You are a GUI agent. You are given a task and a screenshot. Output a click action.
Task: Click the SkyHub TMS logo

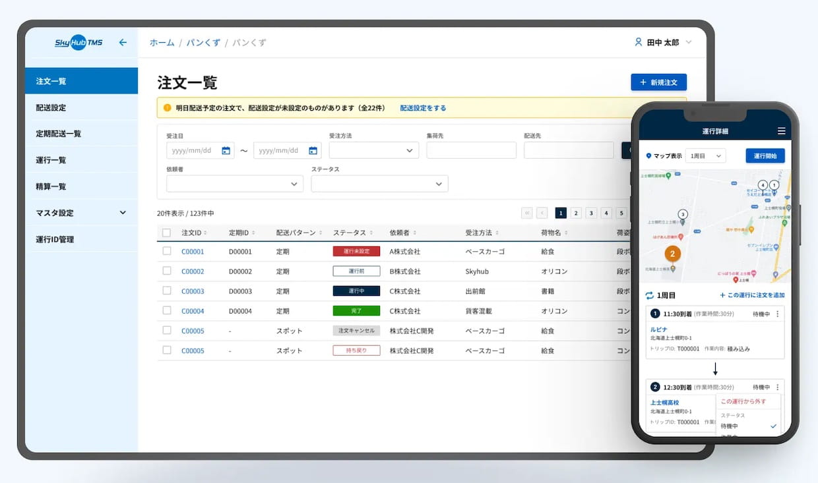79,43
